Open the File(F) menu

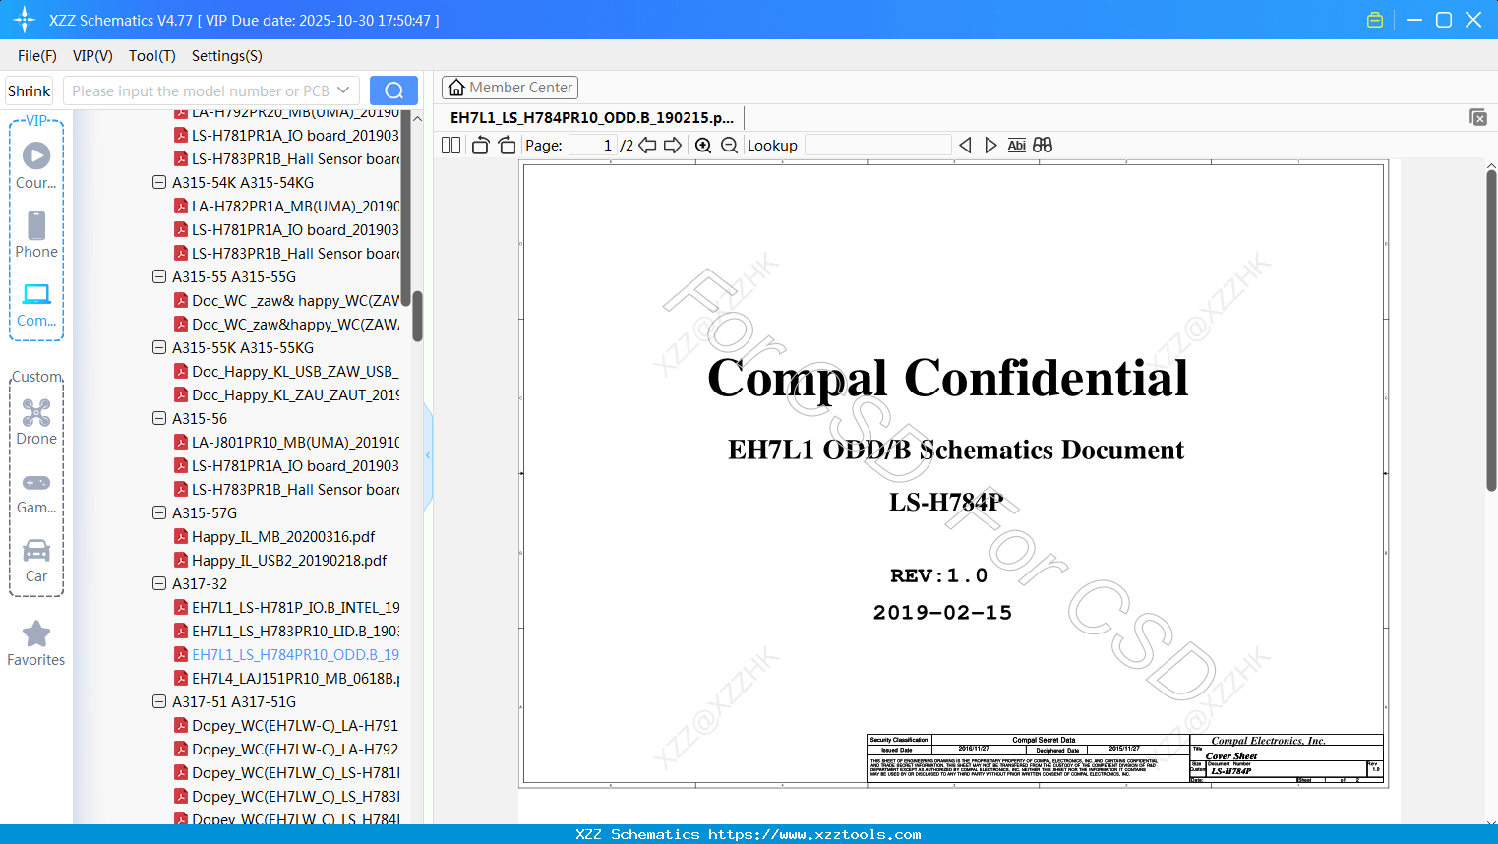pyautogui.click(x=37, y=56)
